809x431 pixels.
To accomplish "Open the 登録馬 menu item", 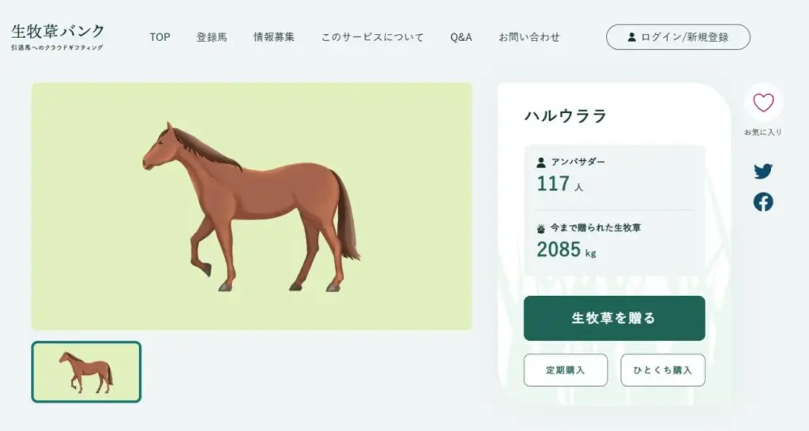I will point(212,37).
